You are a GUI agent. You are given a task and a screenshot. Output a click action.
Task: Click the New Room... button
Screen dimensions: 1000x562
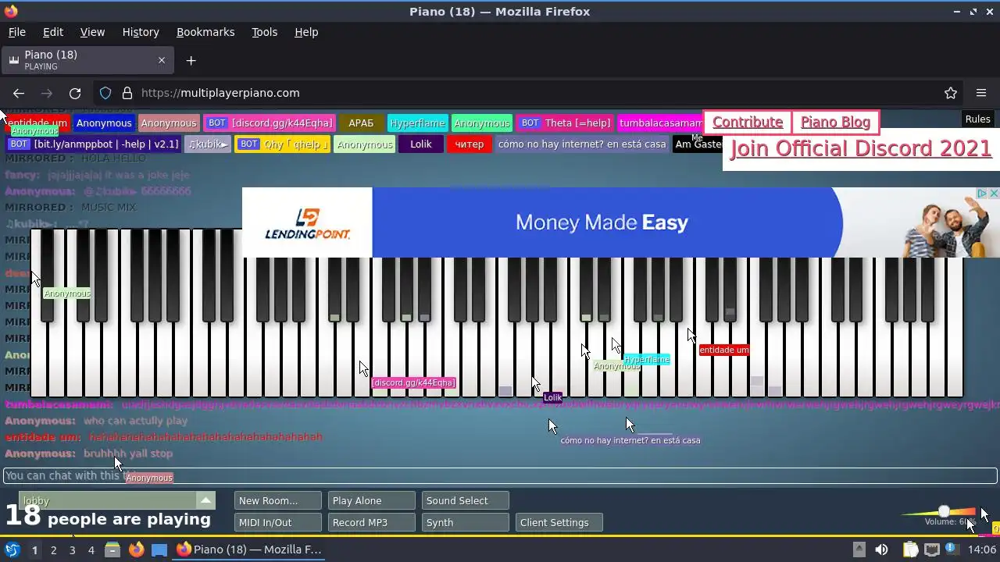tap(277, 500)
